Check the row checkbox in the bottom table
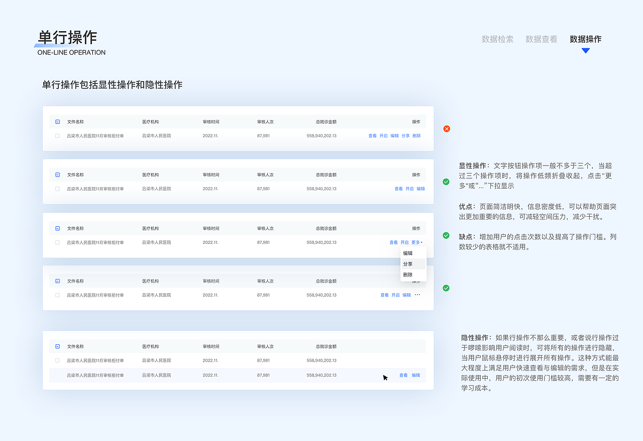Screen dimensions: 643x441 tap(57, 360)
